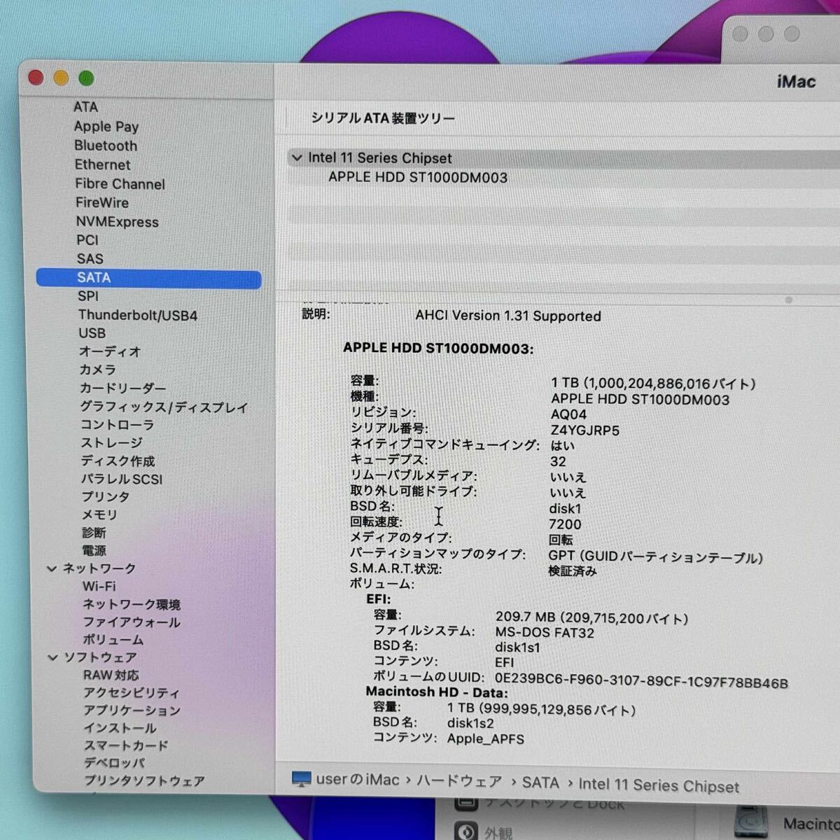This screenshot has width=840, height=840.
Task: Click the MS-DOS FAT32 file system value
Action: pyautogui.click(x=545, y=633)
